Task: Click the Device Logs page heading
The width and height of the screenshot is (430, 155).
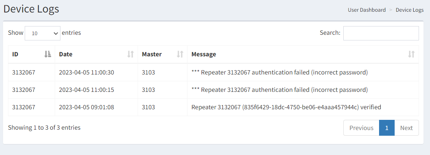Action: pyautogui.click(x=31, y=9)
